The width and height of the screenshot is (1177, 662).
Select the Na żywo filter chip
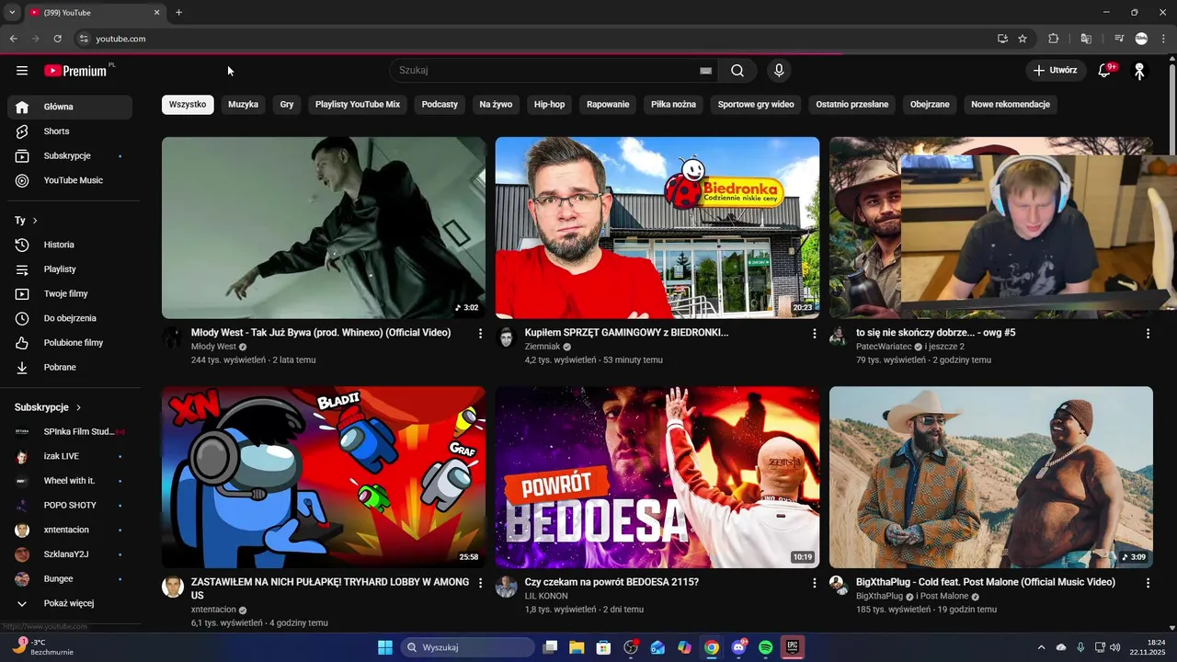496,105
